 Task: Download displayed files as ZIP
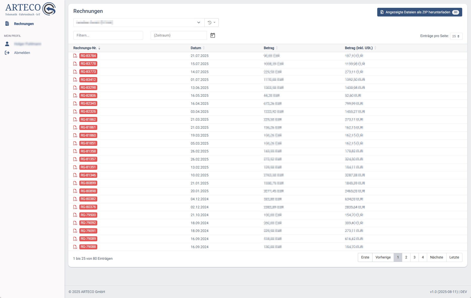pyautogui.click(x=419, y=12)
